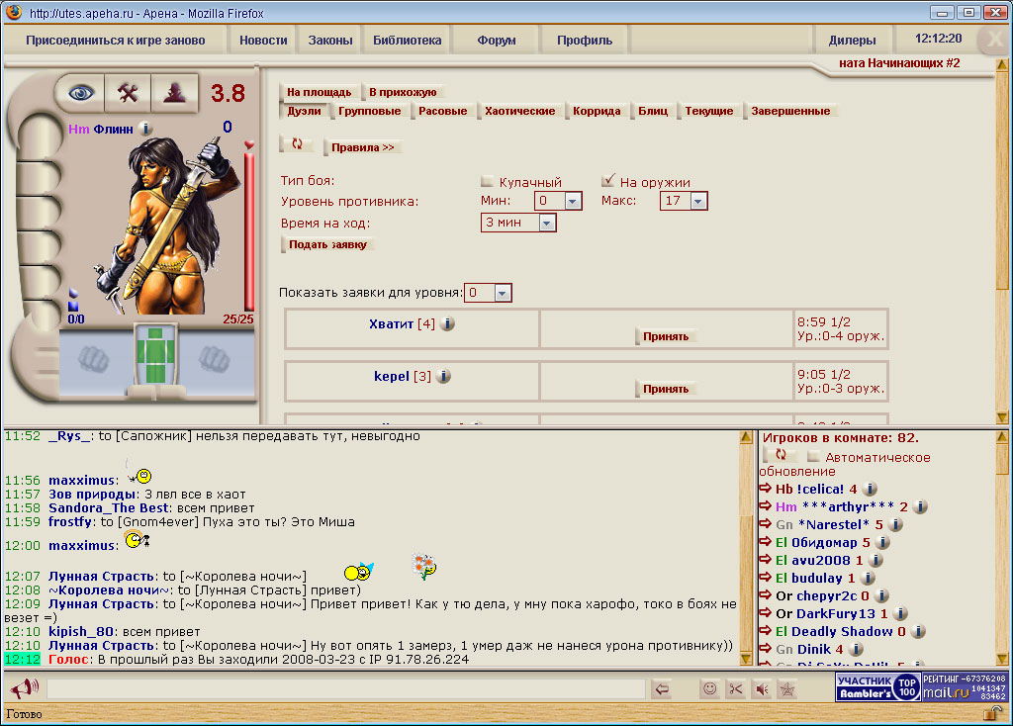Open the Форум menu
This screenshot has width=1013, height=726.
click(497, 40)
